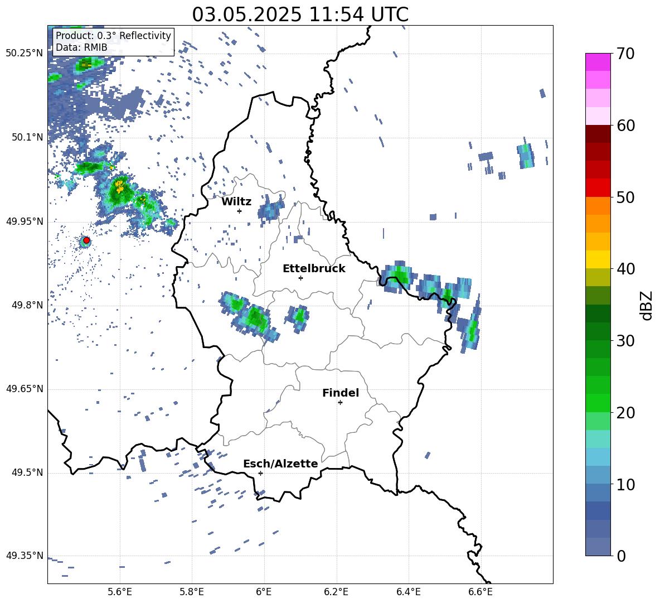Click the 5.6°E longitude label
The image size is (660, 603).
[119, 592]
